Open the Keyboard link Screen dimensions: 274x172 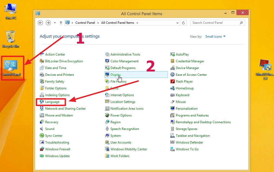182,95
